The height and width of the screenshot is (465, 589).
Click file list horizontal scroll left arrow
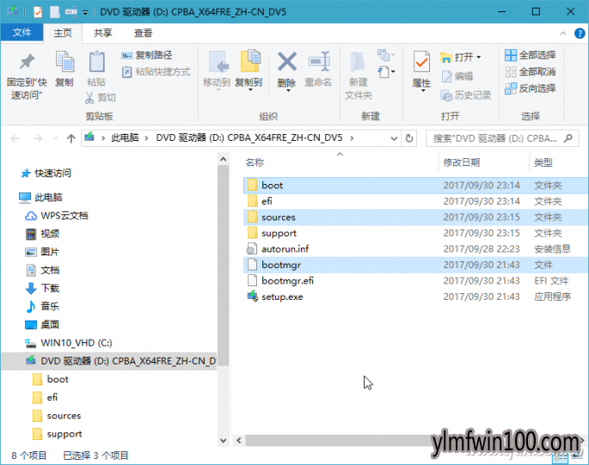[239, 440]
